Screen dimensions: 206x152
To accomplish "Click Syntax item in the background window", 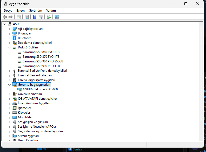I will pyautogui.click(x=77, y=149).
